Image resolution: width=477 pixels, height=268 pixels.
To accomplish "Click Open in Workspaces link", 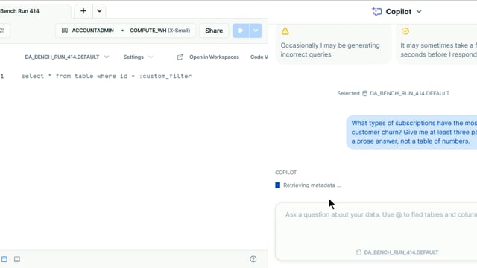I will click(214, 57).
